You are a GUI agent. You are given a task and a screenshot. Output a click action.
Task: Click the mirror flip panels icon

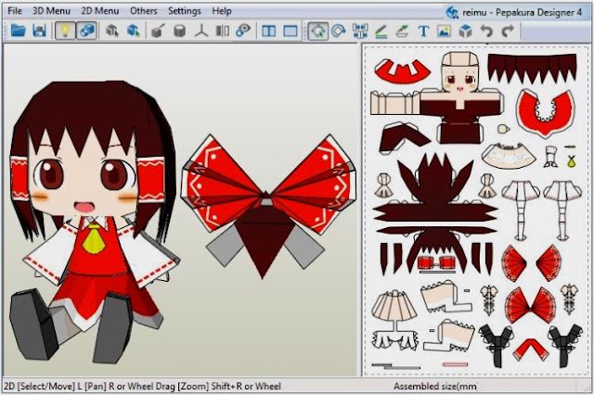click(223, 31)
